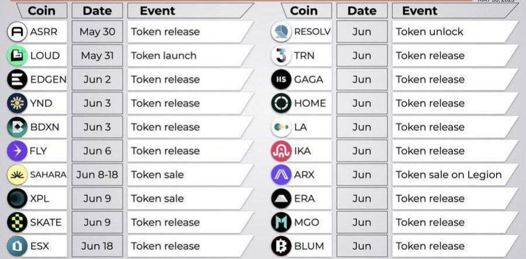This screenshot has height=259, width=526.
Task: Click the BLUM coin logo
Action: click(281, 246)
